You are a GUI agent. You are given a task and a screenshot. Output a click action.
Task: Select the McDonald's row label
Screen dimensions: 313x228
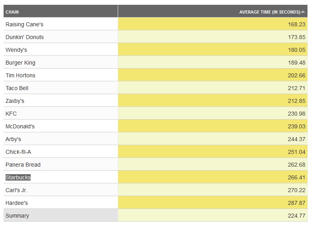pos(20,126)
